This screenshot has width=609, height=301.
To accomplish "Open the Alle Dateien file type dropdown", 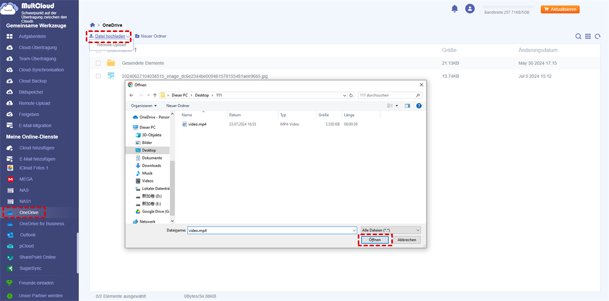I will tap(390, 230).
